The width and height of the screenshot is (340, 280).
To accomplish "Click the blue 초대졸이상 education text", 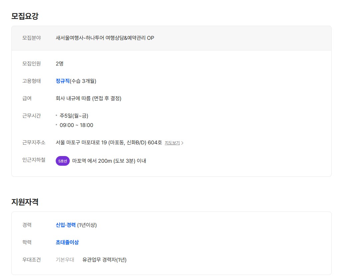I will click(x=67, y=243).
